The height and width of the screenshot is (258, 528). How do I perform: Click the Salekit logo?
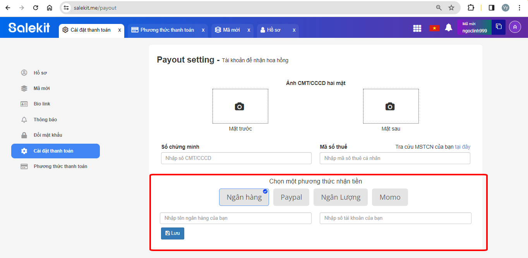coord(29,27)
